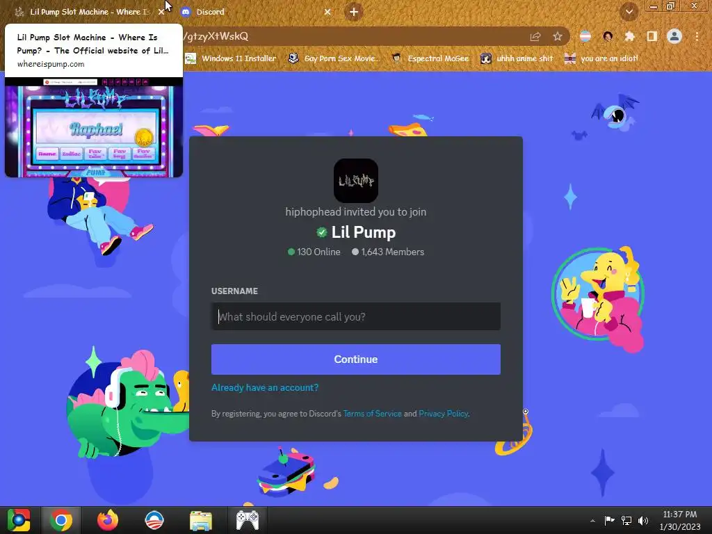Click the Lil Pump tab preview thumbnail

click(x=94, y=127)
